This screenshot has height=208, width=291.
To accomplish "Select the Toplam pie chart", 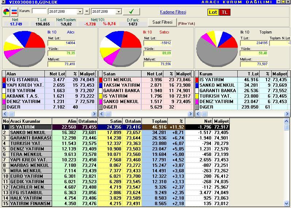I will pyautogui.click(x=217, y=49).
